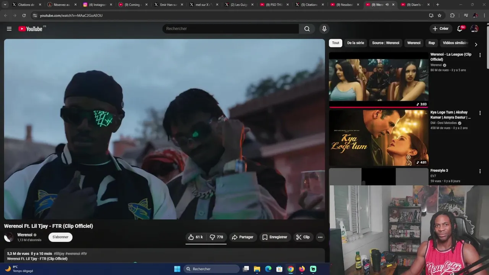Viewport: 489px width, 275px height.
Task: Open a new browser tab
Action: (437, 5)
